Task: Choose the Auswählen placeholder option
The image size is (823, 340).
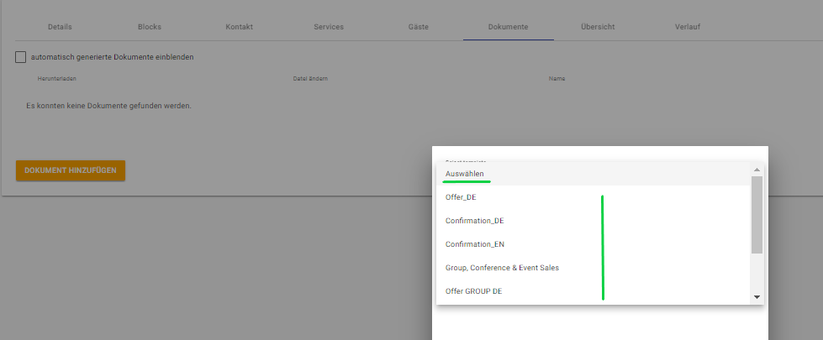Action: click(594, 174)
